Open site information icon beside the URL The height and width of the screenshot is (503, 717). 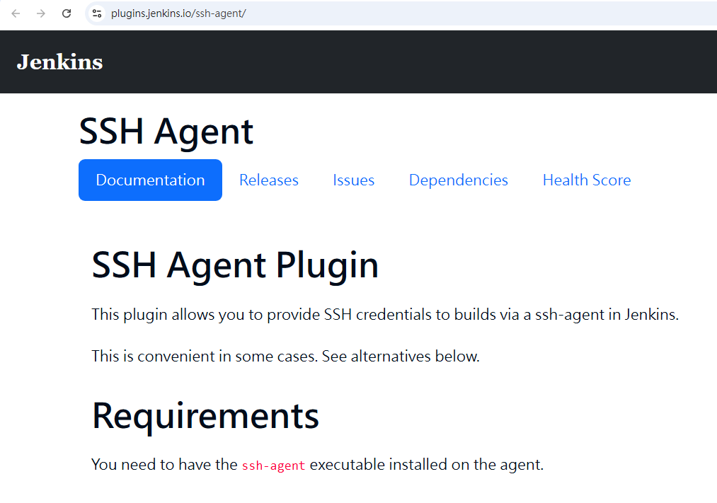(x=97, y=13)
